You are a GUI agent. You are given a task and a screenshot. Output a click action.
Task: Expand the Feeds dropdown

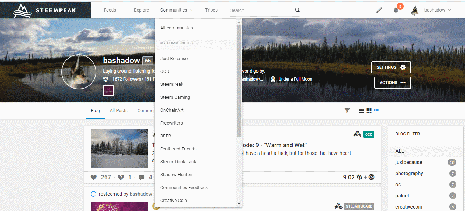click(x=113, y=10)
